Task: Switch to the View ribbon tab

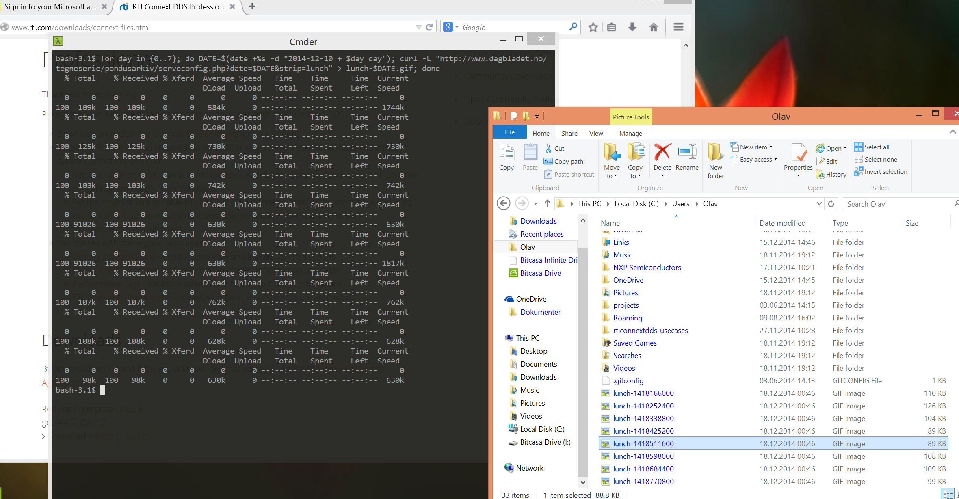Action: coord(596,133)
